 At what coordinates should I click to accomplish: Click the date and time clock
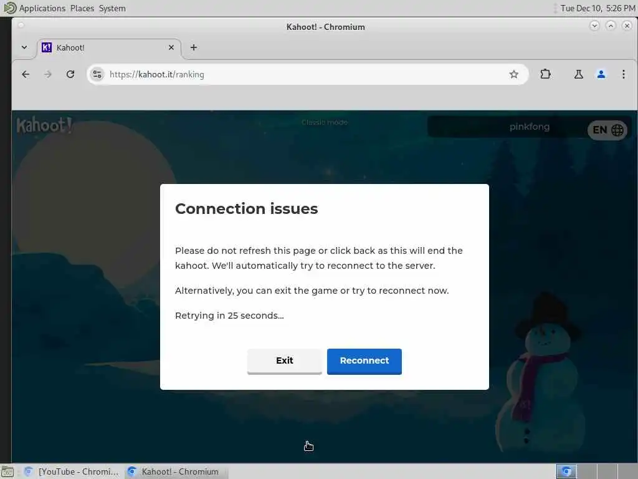click(598, 8)
